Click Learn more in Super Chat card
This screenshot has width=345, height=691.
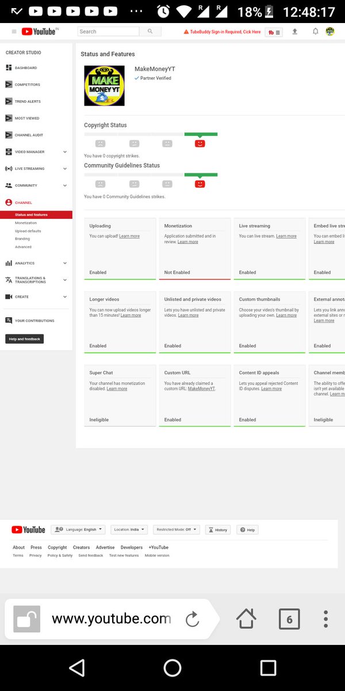click(117, 389)
